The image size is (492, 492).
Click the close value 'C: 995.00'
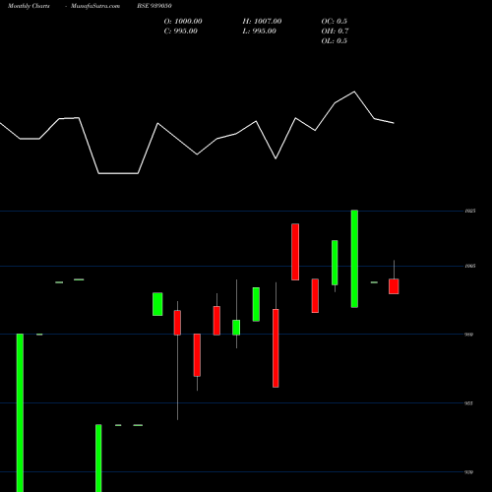click(x=181, y=31)
